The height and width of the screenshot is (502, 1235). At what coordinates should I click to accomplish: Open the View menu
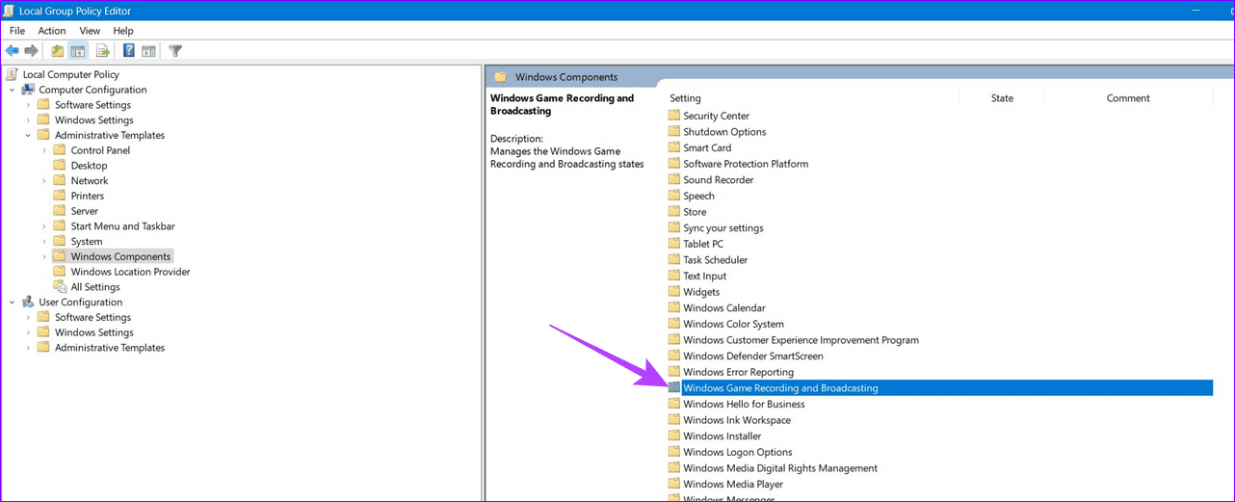click(90, 31)
